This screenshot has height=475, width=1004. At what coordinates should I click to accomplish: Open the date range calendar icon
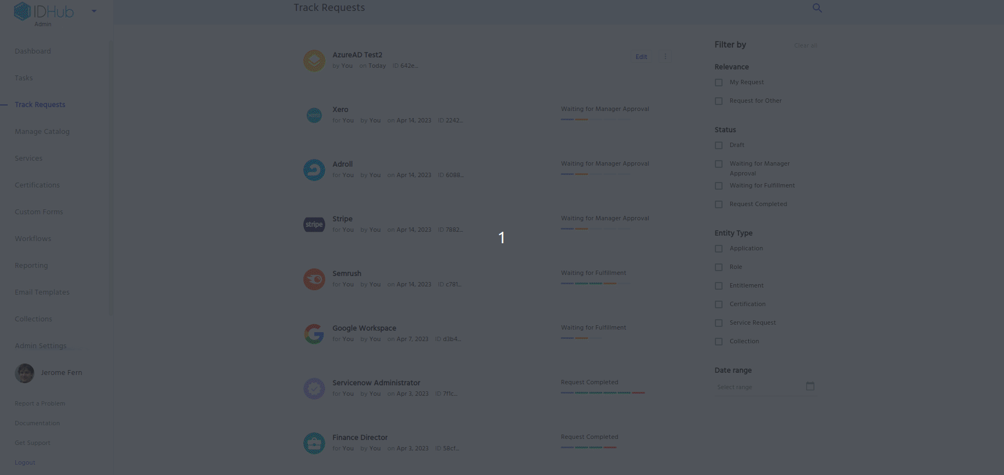tap(810, 386)
